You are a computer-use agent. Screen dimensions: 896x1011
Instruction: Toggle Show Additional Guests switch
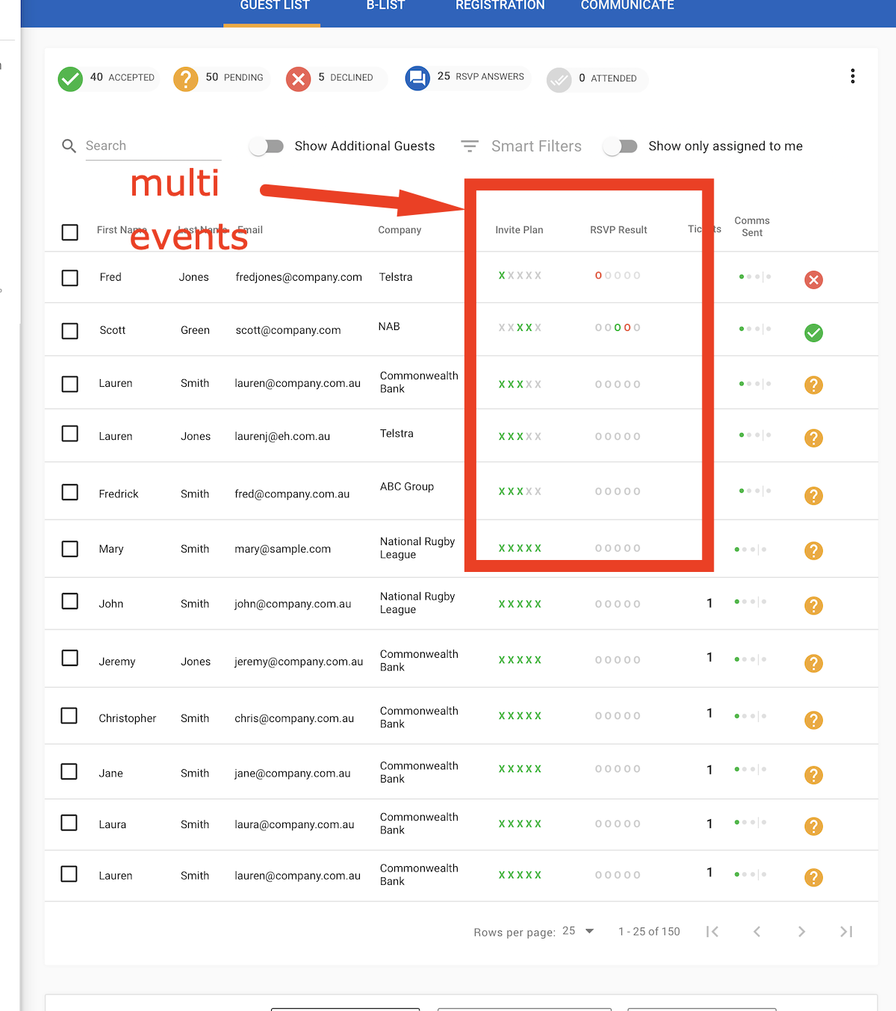click(x=267, y=146)
